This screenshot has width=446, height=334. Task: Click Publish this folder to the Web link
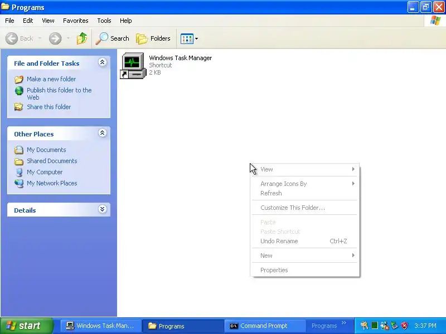coord(59,94)
